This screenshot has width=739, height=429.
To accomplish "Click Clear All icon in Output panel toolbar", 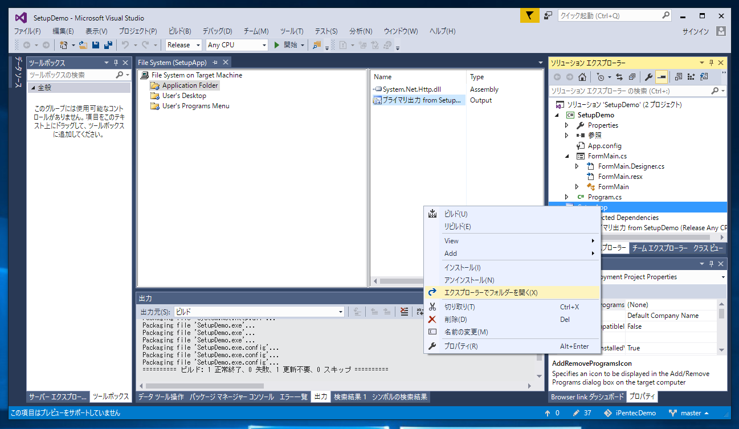I will pos(404,312).
